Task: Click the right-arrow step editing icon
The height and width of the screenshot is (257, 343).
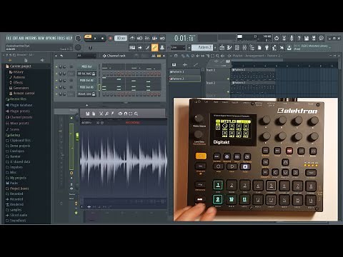Action: (x=140, y=48)
